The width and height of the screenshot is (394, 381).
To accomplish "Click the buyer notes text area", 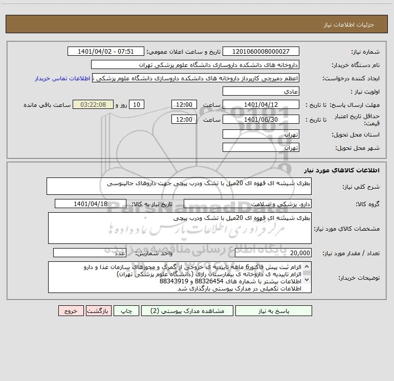I will [x=180, y=277].
